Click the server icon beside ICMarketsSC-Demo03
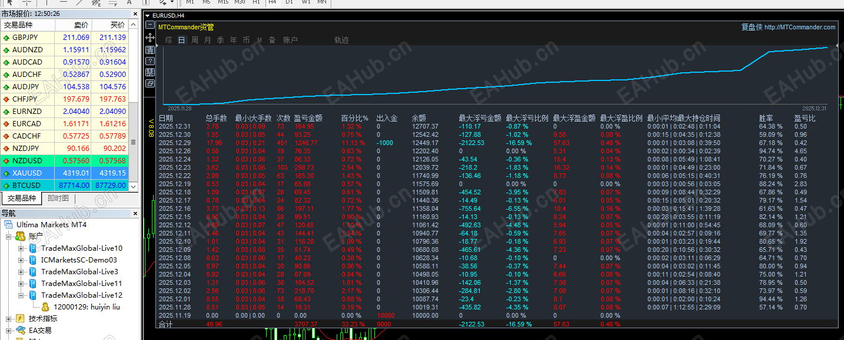Viewport: 844px width, 340px height. tap(33, 260)
